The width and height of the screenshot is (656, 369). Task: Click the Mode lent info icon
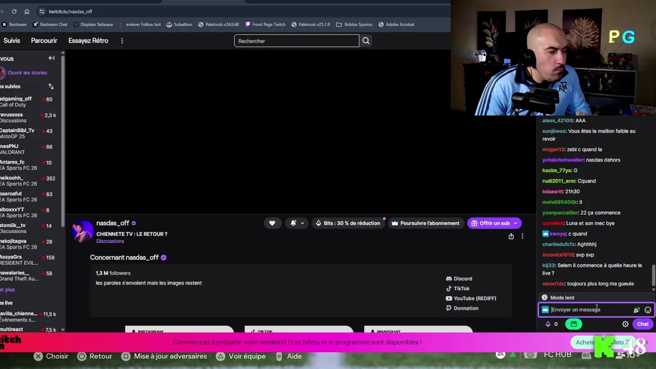coord(545,297)
